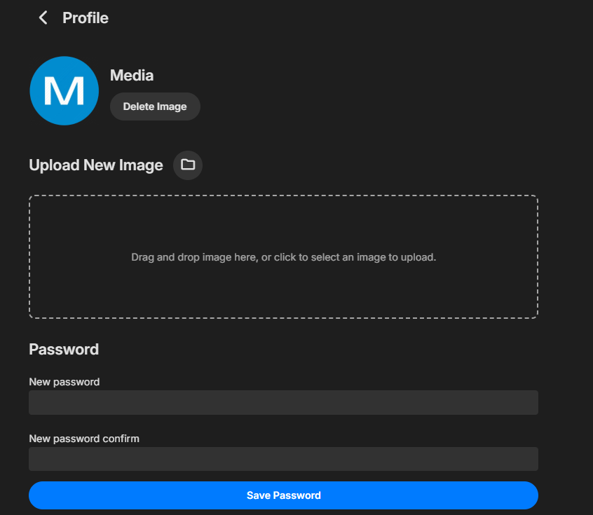
Task: Open the profile picture thumbnail labeled M
Action: coord(64,90)
